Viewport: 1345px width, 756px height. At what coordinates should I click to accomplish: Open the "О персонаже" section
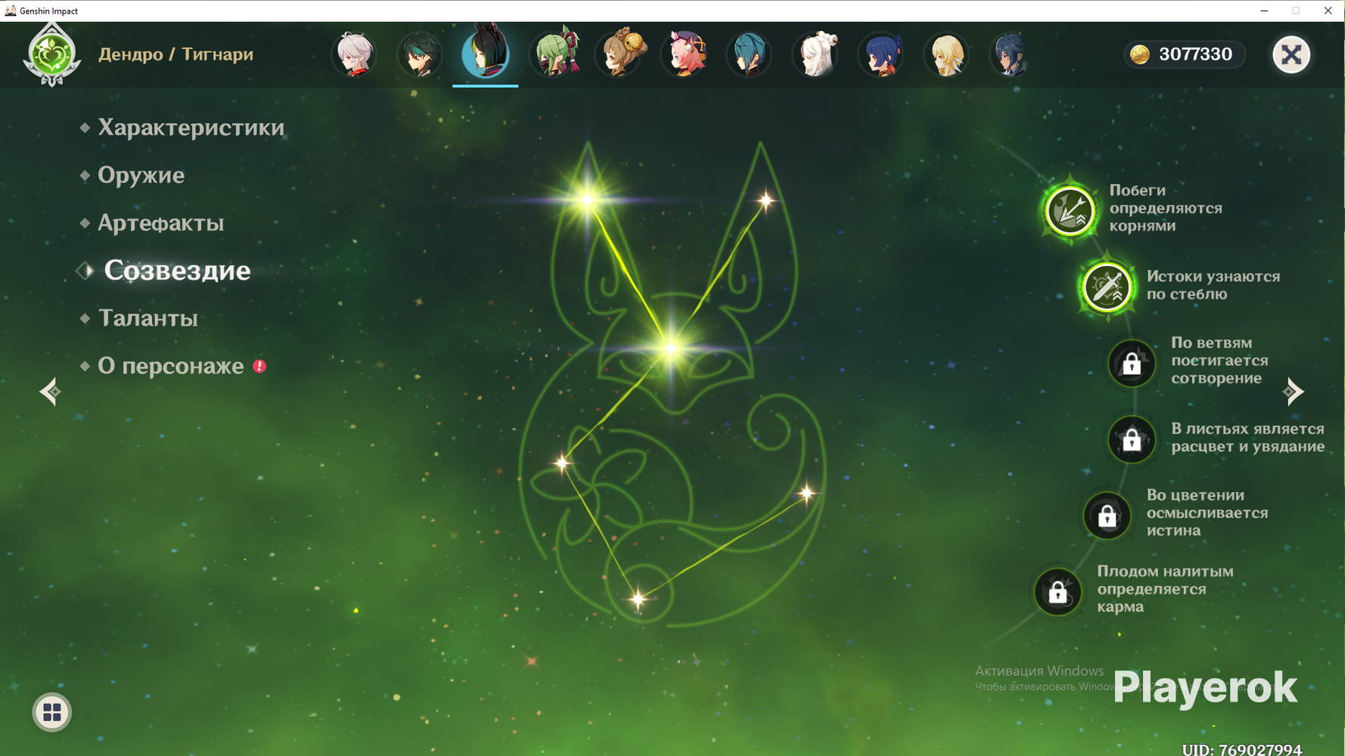click(x=170, y=366)
